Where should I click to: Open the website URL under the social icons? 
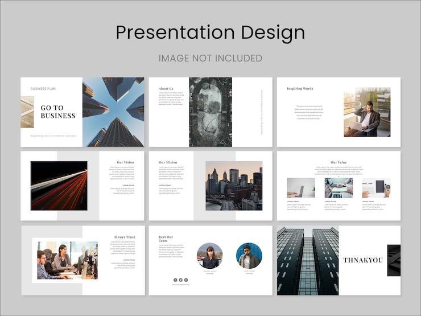[x=181, y=285]
